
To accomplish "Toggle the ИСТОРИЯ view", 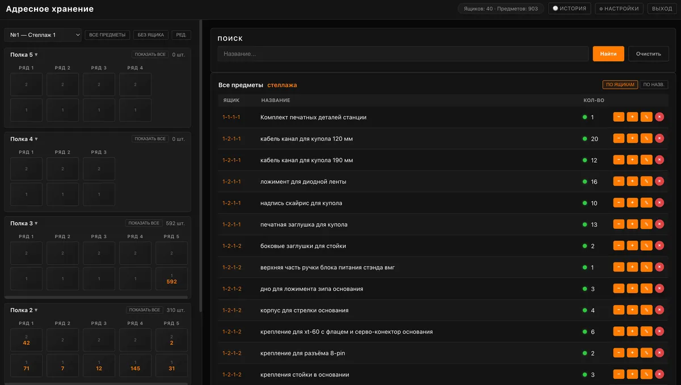I will coord(569,9).
